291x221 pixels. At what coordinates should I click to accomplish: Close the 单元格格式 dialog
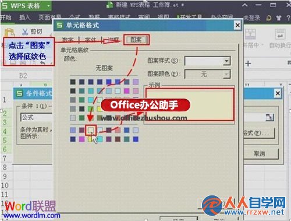(x=237, y=25)
